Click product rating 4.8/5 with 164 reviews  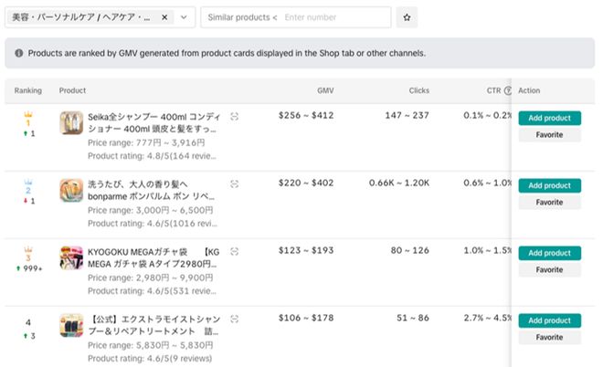pyautogui.click(x=152, y=156)
